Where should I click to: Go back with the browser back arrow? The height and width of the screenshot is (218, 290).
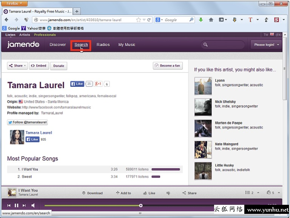tap(6, 20)
